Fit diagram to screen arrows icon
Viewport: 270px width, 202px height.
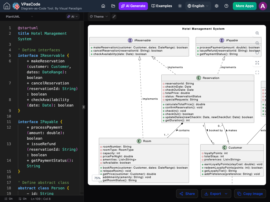[x=257, y=63]
